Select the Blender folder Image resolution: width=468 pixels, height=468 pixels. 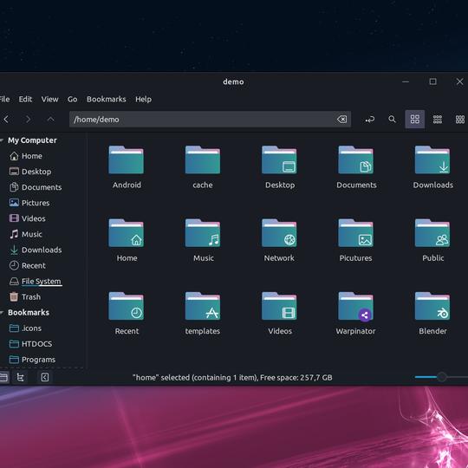coord(432,314)
